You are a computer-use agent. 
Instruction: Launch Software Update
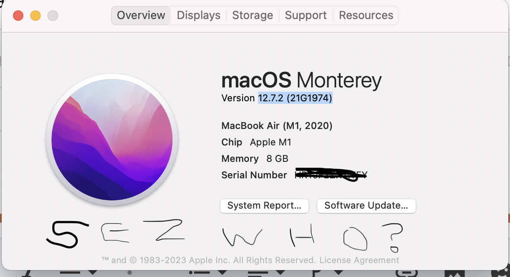pos(366,206)
